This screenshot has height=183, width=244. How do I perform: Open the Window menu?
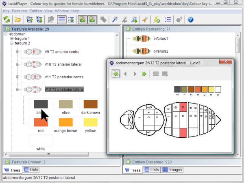coord(62,11)
